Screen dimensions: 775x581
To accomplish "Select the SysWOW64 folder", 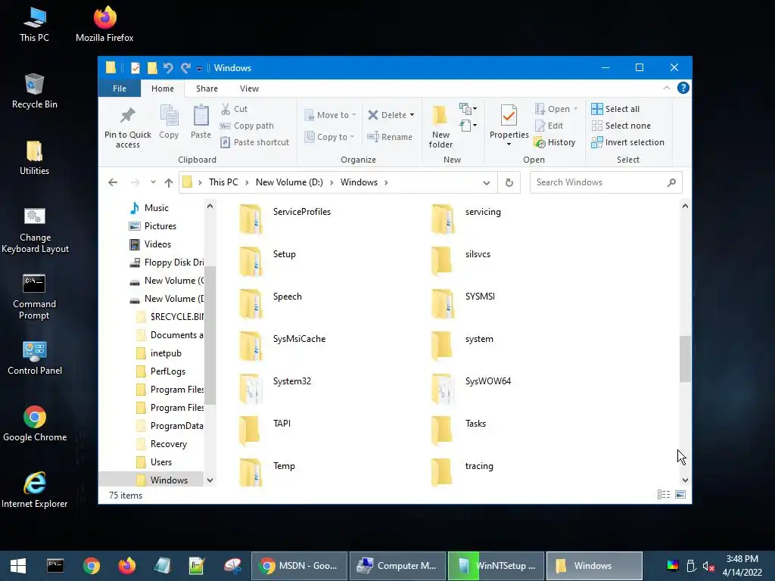I will tap(472, 388).
